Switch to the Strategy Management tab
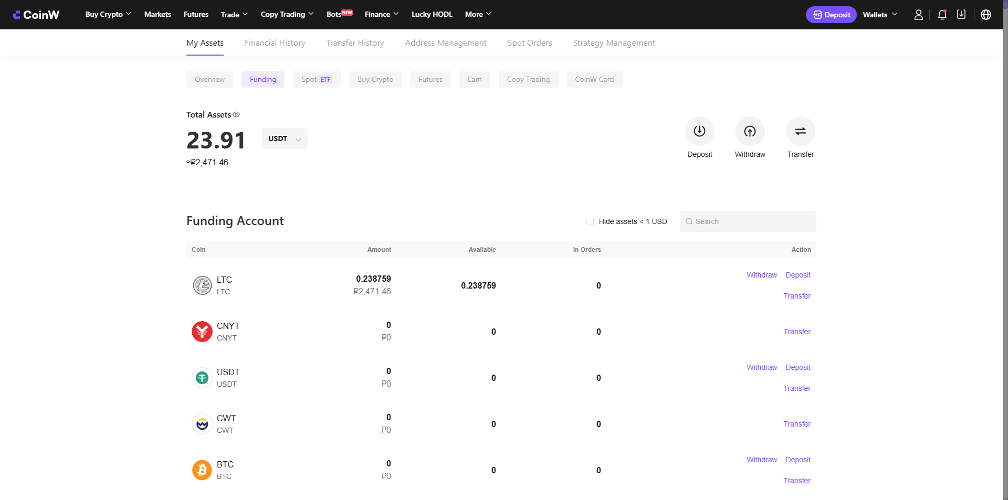 (x=614, y=43)
